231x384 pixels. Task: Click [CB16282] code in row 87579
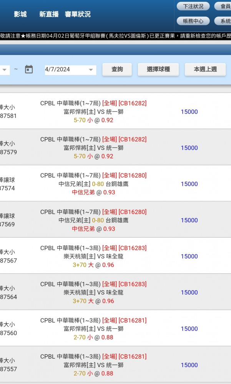(133, 139)
